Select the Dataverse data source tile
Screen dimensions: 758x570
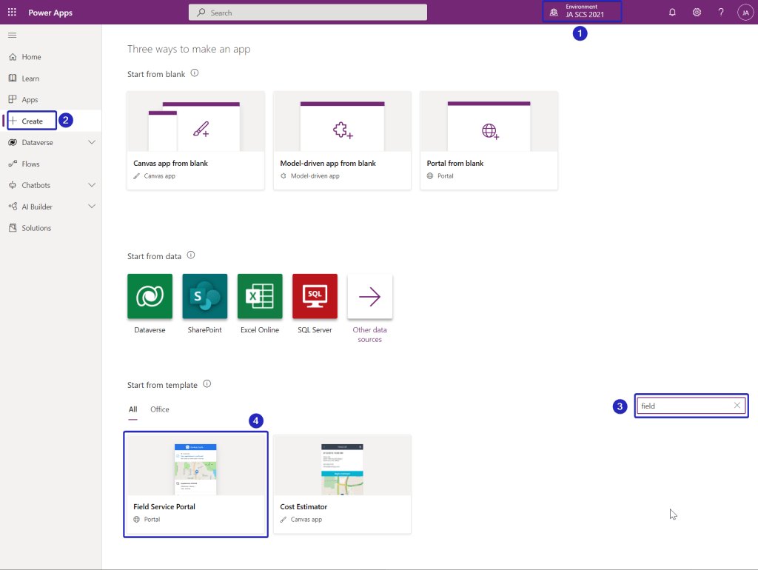pos(150,296)
